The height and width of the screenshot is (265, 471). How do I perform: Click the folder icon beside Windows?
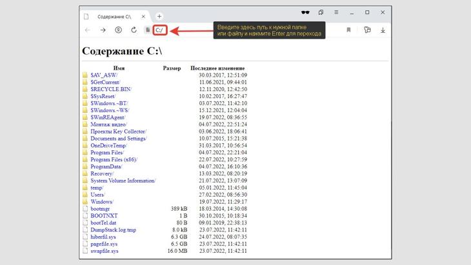click(85, 202)
